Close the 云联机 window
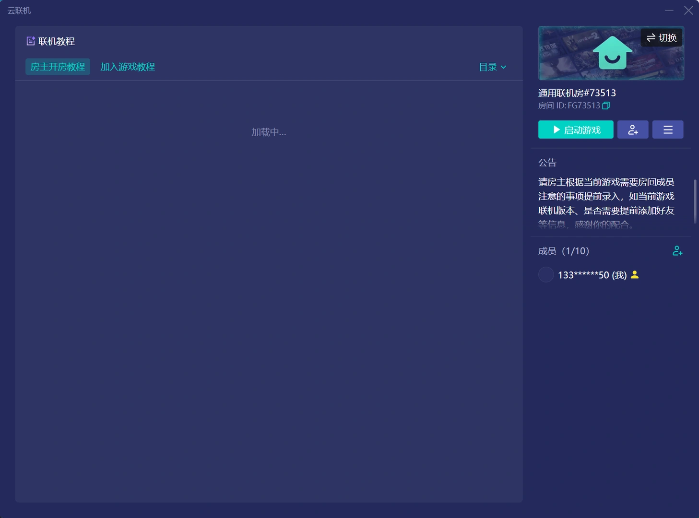Viewport: 699px width, 518px height. (x=688, y=10)
